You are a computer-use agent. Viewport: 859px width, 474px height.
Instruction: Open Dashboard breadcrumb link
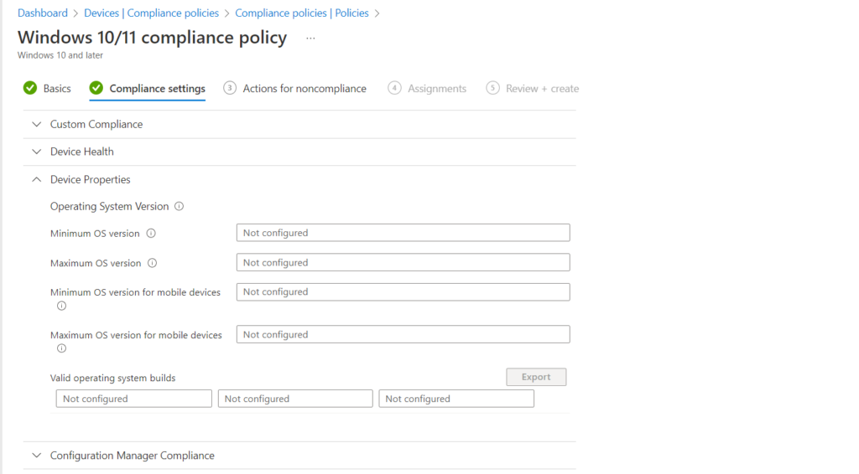[x=43, y=13]
